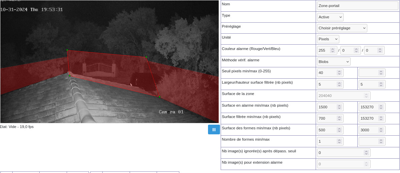Click the Nombre de formes min spinner
The height and width of the screenshot is (173, 400).
tap(339, 141)
